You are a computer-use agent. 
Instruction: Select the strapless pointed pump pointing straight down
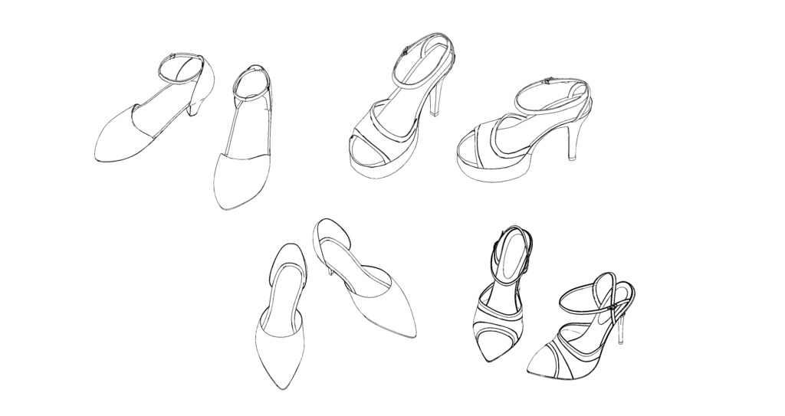(281, 316)
